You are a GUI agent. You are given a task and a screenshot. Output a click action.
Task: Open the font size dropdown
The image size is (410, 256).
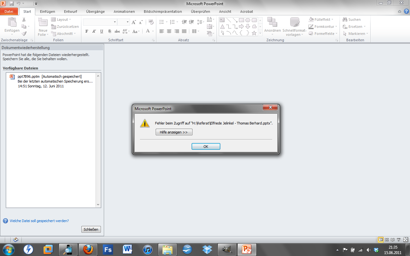coord(127,22)
